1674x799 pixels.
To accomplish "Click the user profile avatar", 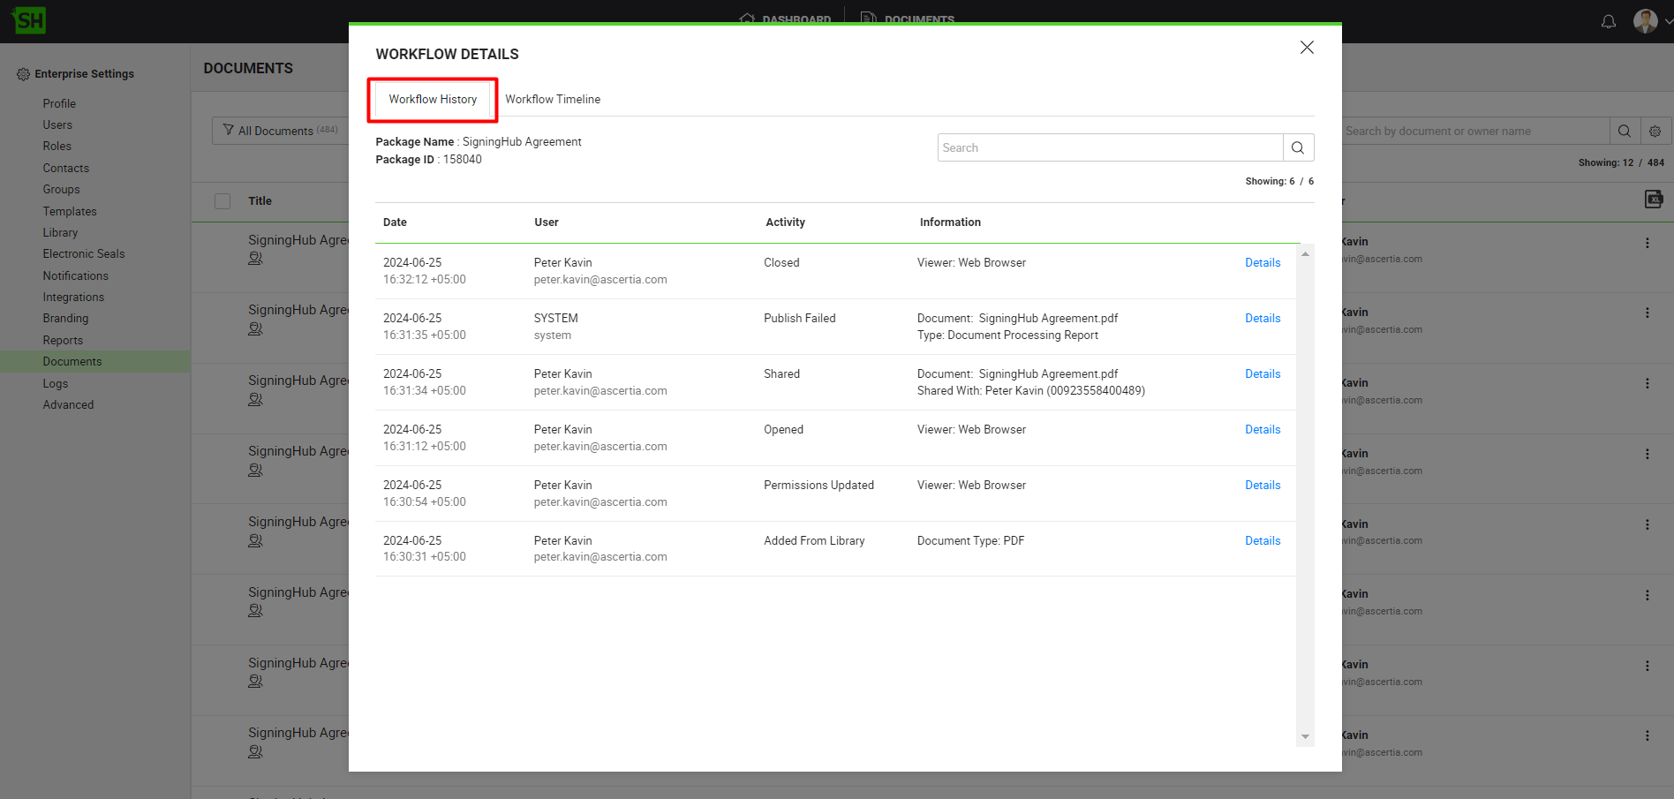I will pyautogui.click(x=1644, y=21).
